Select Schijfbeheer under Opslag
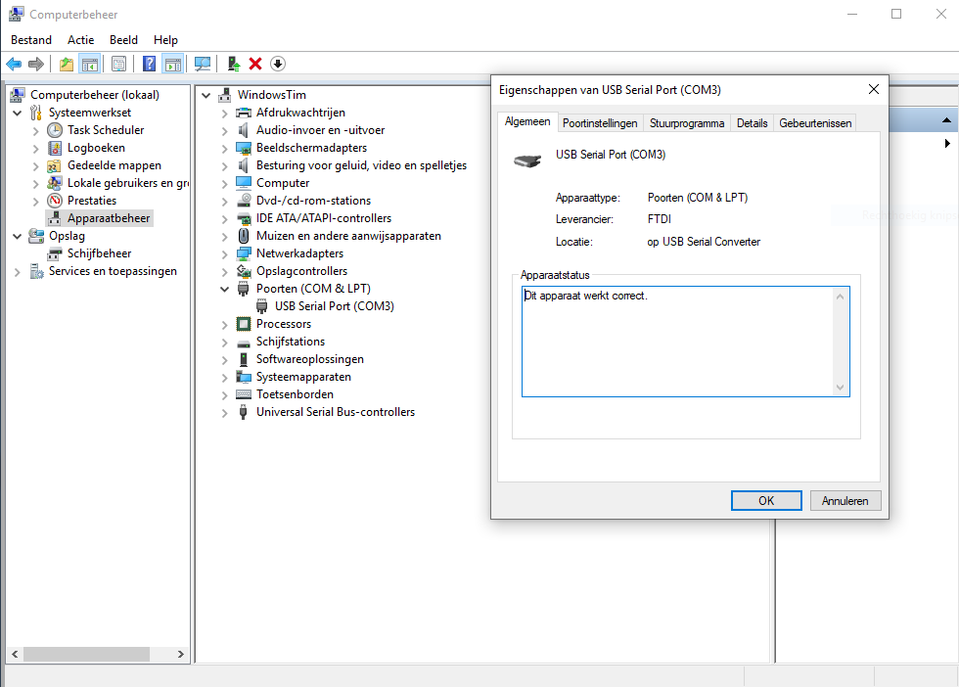 click(x=99, y=253)
